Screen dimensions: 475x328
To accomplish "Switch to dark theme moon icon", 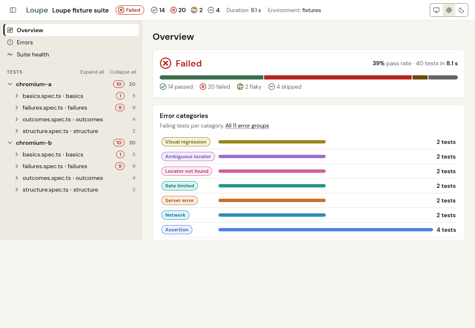I will (x=461, y=10).
